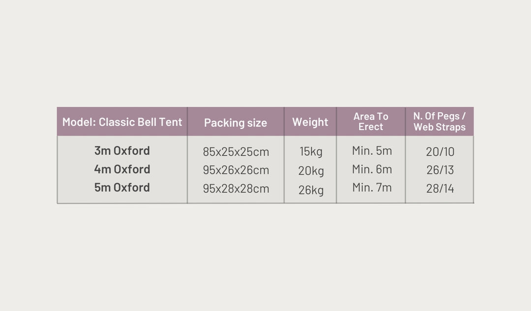The image size is (531, 311).
Task: Click the '4m Oxford' model row label
Action: 122,169
